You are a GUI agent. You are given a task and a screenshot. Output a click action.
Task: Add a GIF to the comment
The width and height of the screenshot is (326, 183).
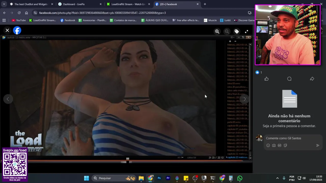[280, 145]
